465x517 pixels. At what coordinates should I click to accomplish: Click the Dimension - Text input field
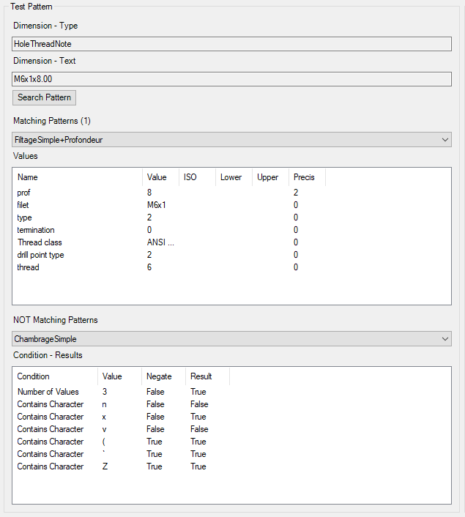coord(231,79)
